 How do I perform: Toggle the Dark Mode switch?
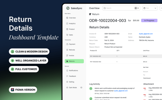(x=82, y=88)
